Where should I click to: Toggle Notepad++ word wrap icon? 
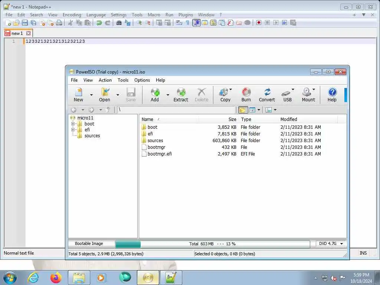(x=179, y=23)
